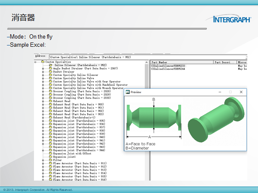Click the folder icon next to Basket Strainer
Screen dimensions: 258x193
[50, 72]
